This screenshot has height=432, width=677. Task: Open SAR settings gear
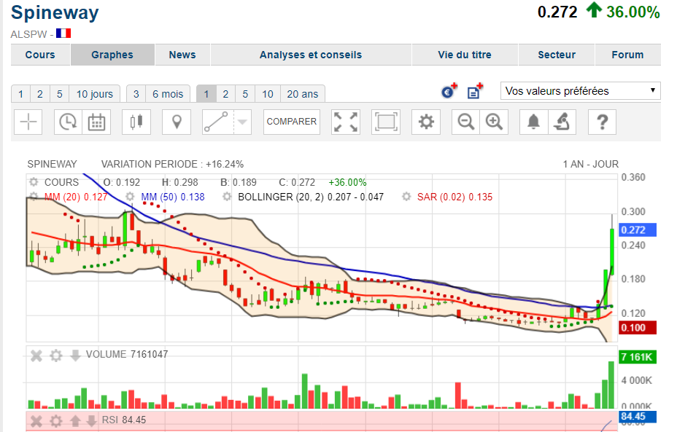point(406,197)
